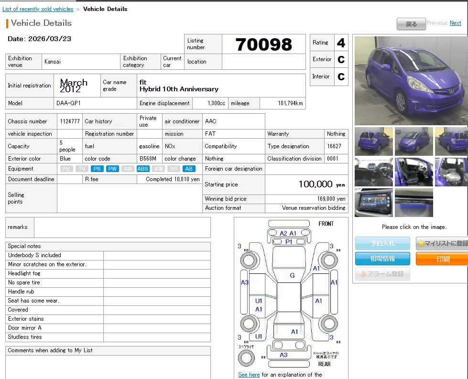Click the G mark on the windshield diagram
Viewport: 468px width, 379px height.
pyautogui.click(x=292, y=275)
